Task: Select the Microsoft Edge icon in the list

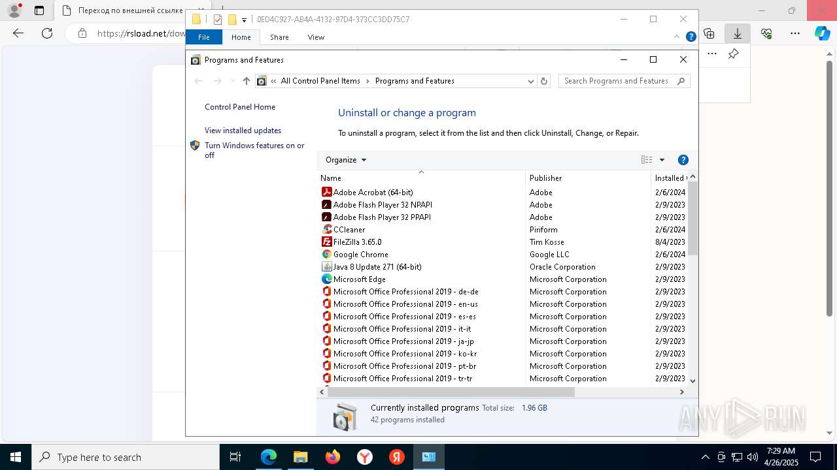Action: (x=327, y=279)
